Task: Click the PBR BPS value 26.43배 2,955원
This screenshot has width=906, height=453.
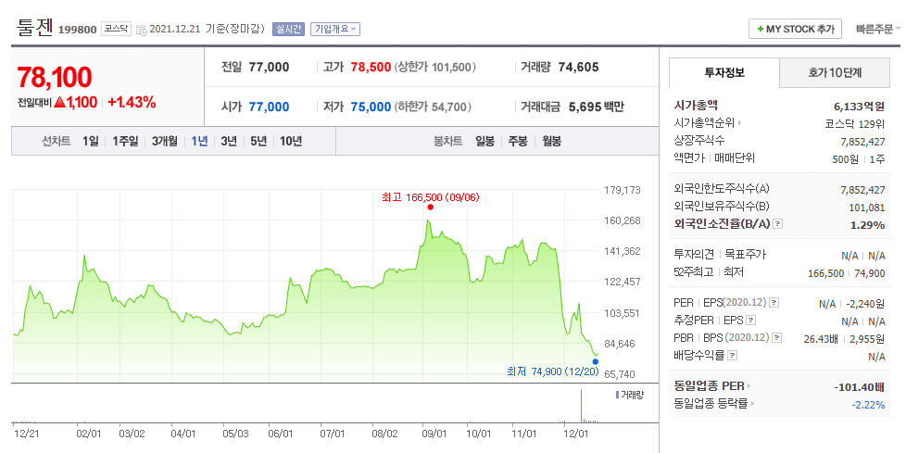Action: coord(844,339)
